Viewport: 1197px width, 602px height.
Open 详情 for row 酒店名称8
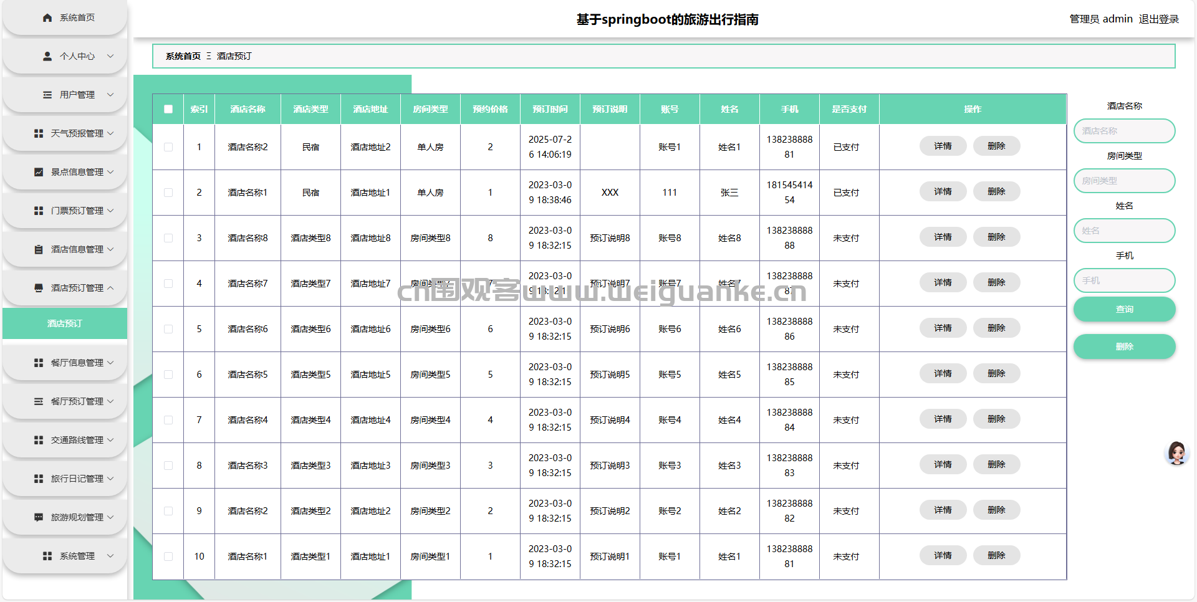pyautogui.click(x=943, y=237)
